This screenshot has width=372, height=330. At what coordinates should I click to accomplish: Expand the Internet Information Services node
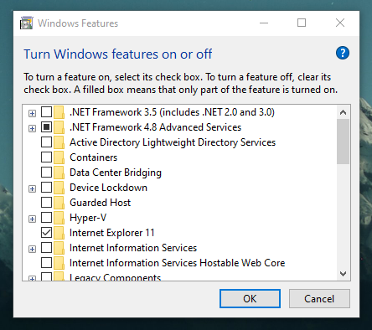[x=32, y=249]
